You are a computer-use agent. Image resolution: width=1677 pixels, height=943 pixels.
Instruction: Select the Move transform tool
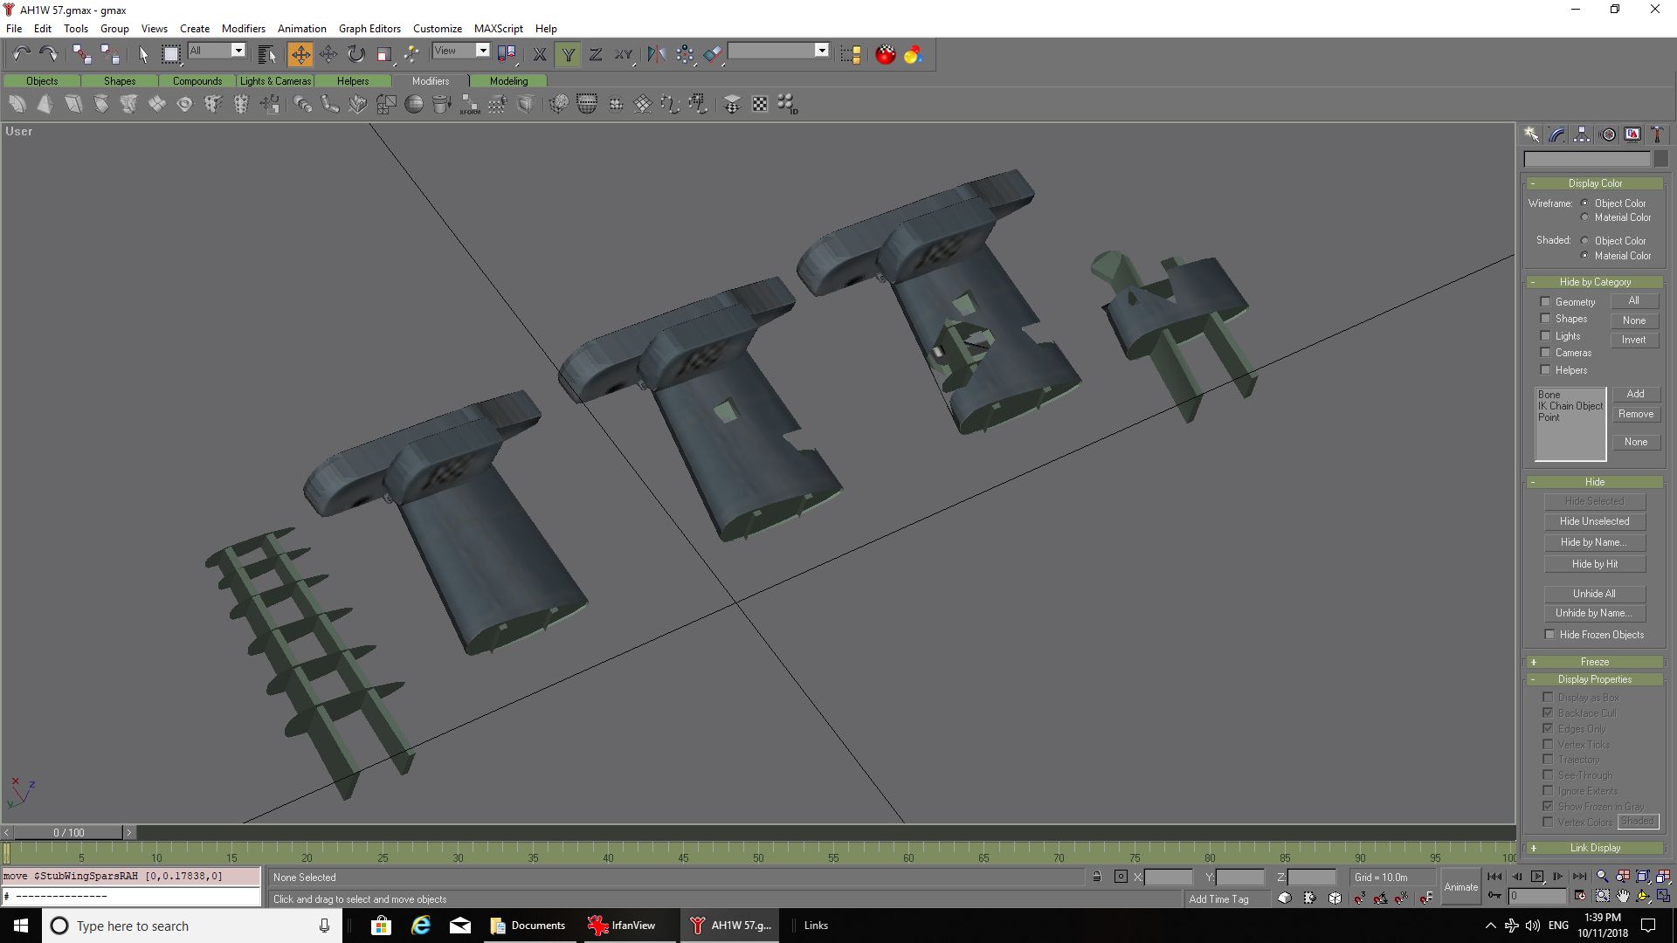coord(300,55)
